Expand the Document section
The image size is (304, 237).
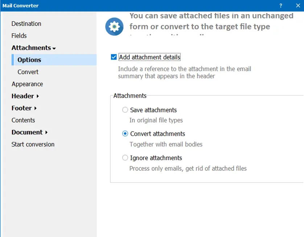(27, 132)
